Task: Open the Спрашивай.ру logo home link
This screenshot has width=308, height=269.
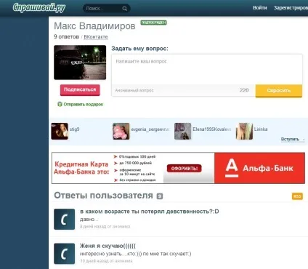Action: pyautogui.click(x=39, y=8)
